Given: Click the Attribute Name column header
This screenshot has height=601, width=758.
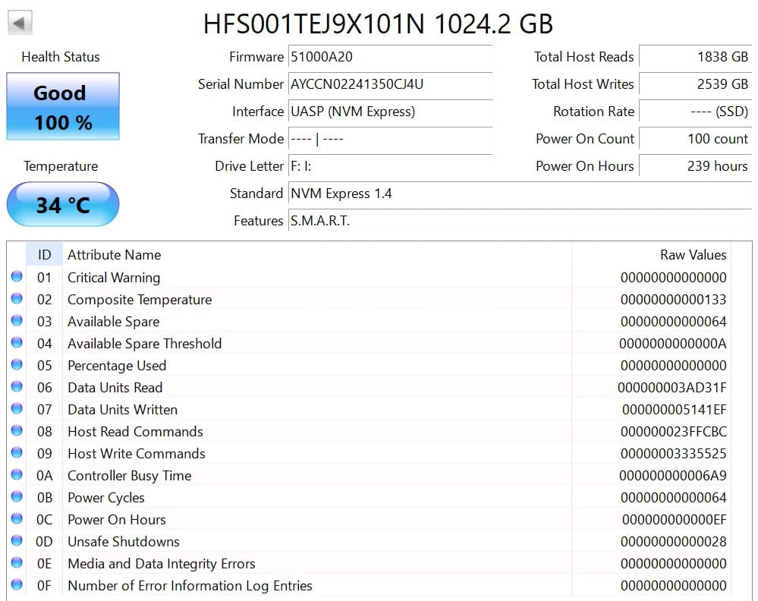Looking at the screenshot, I should [x=114, y=255].
